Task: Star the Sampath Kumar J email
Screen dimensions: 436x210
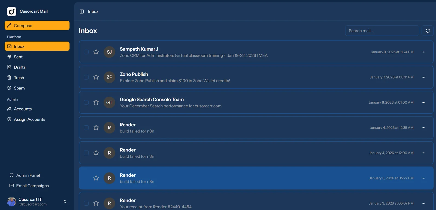Action: click(96, 52)
